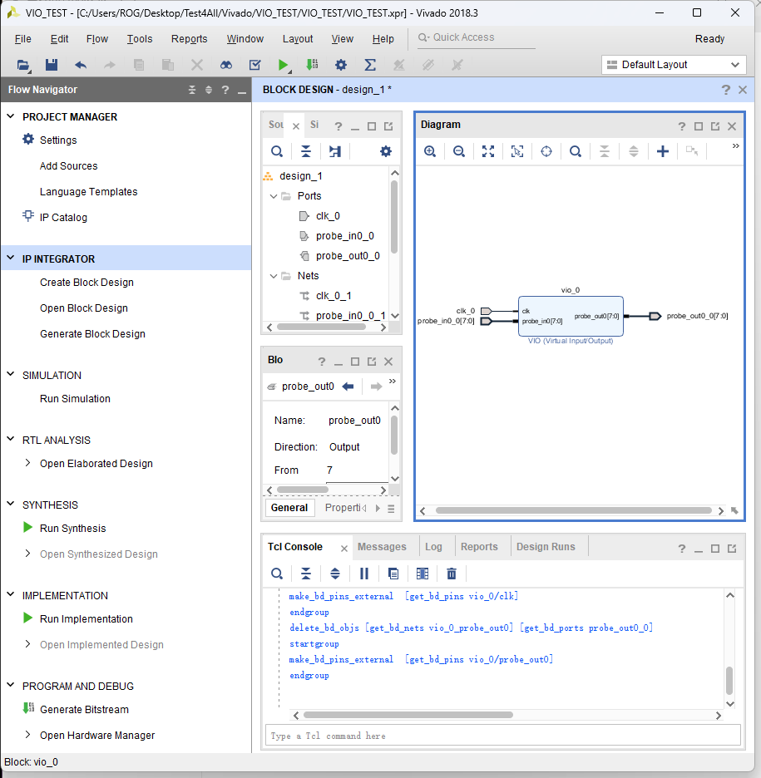The width and height of the screenshot is (761, 778).
Task: Search in the Diagram toolbar
Action: [576, 151]
